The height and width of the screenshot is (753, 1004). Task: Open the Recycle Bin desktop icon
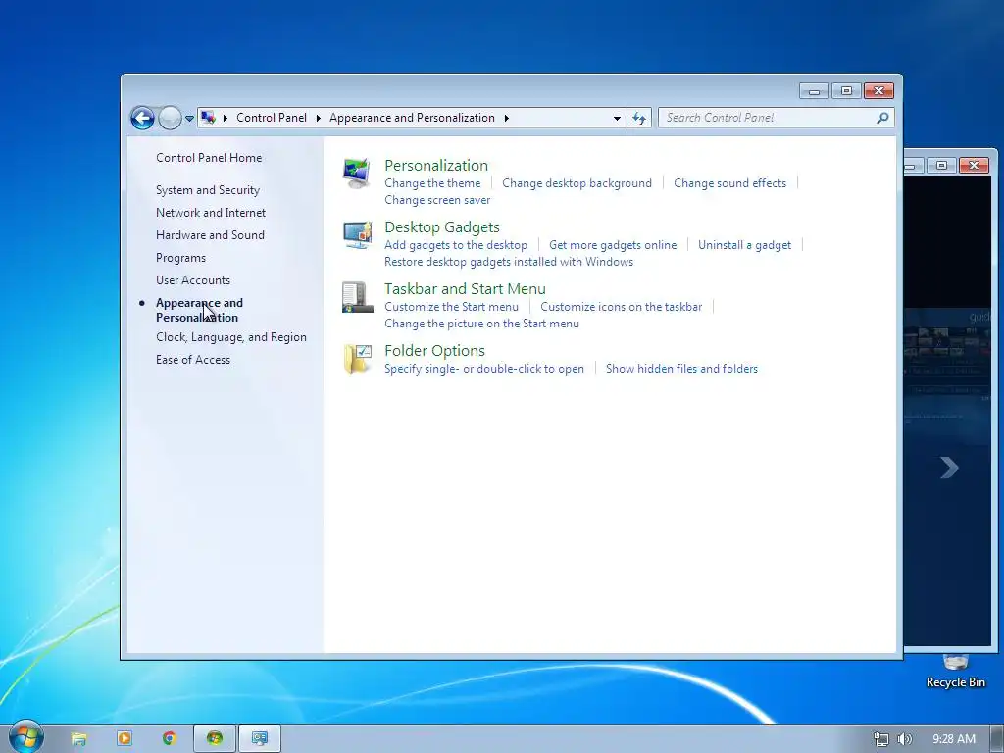point(955,671)
